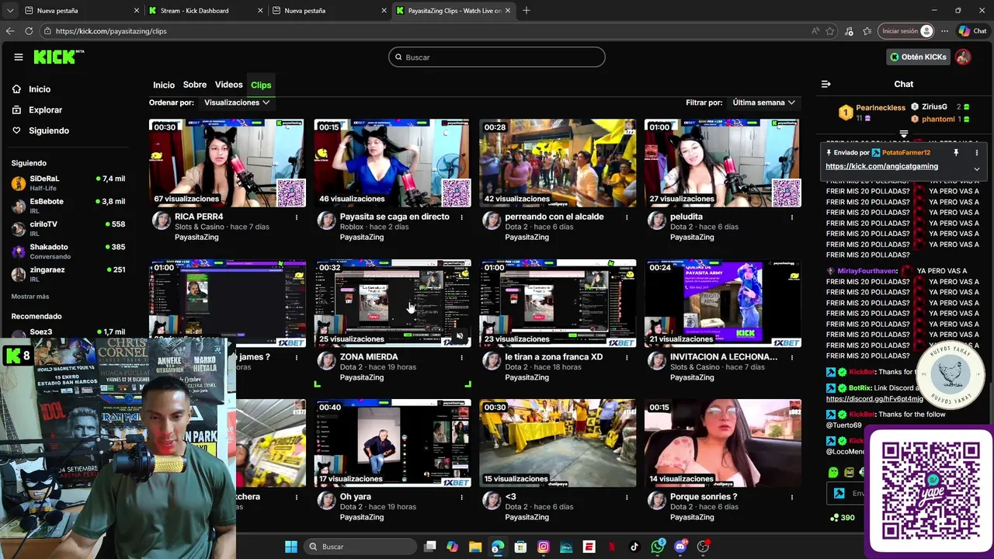The height and width of the screenshot is (559, 994).
Task: Click the browser address bar URL
Action: (x=111, y=31)
